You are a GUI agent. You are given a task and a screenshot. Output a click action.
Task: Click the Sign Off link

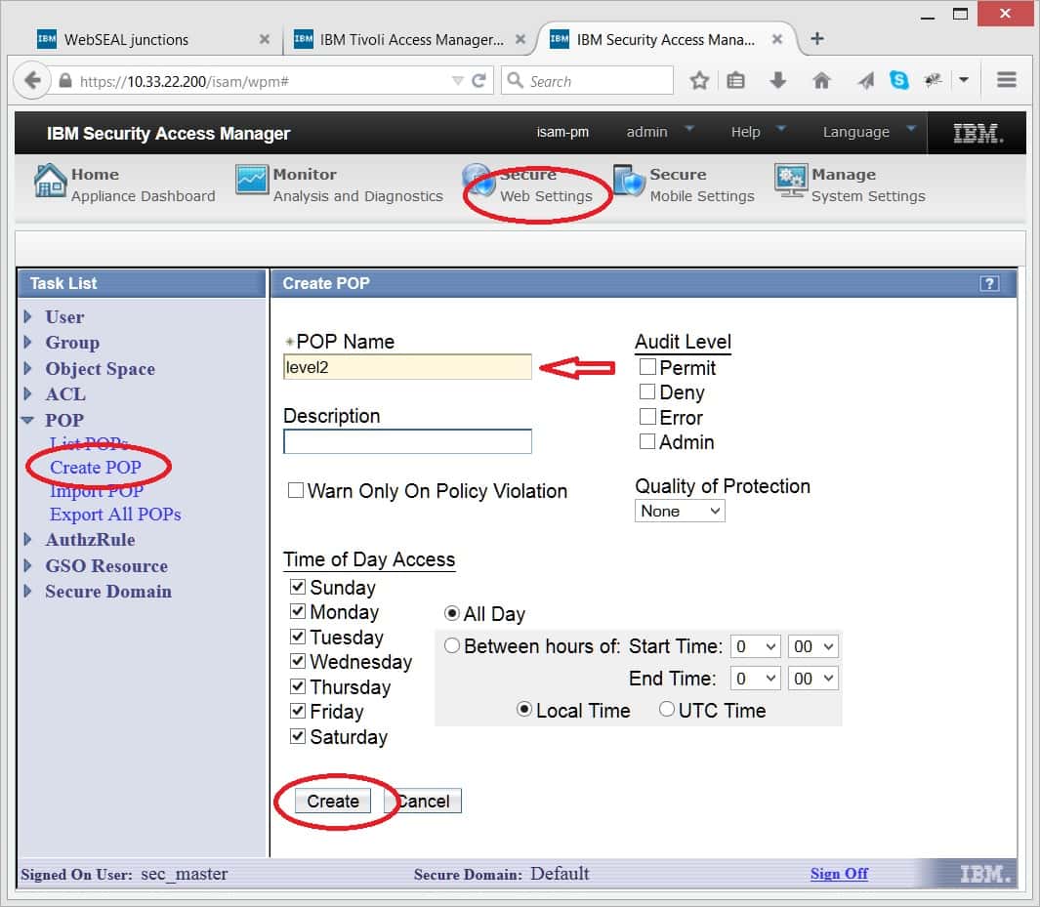pyautogui.click(x=838, y=874)
